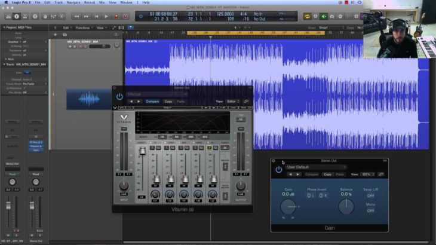436x245 pixels.
Task: Click Copy in Gain plugin header
Action: (x=327, y=174)
